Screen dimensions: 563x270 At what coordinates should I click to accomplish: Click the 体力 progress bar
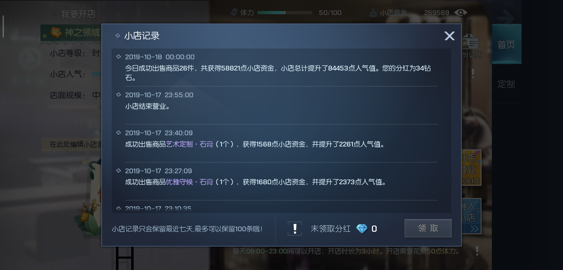tap(285, 12)
